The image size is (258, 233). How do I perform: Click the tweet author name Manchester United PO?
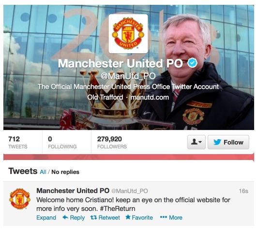coord(73,191)
